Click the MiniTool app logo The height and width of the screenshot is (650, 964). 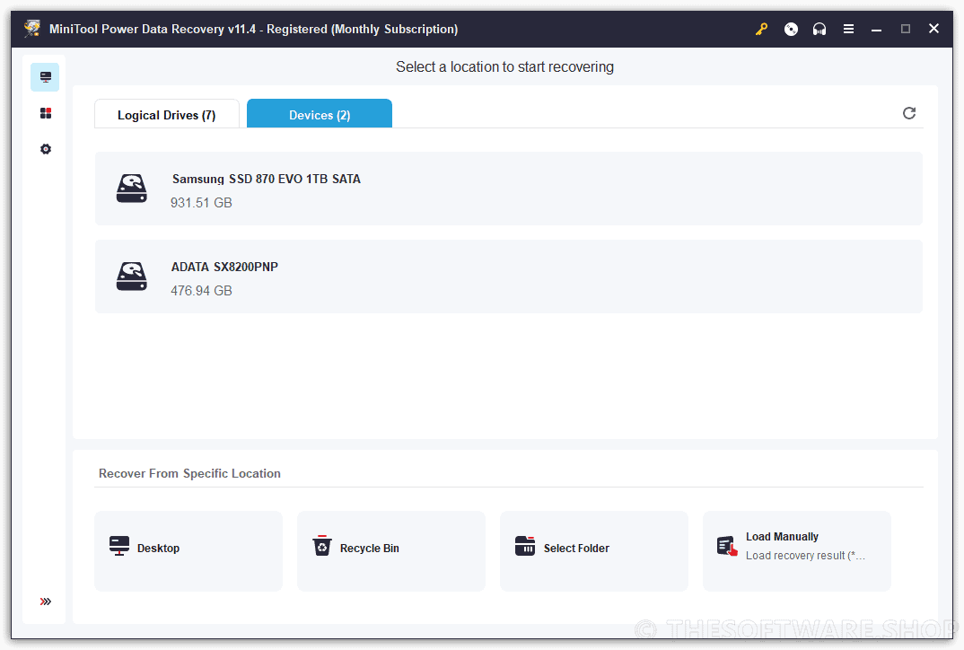click(32, 29)
